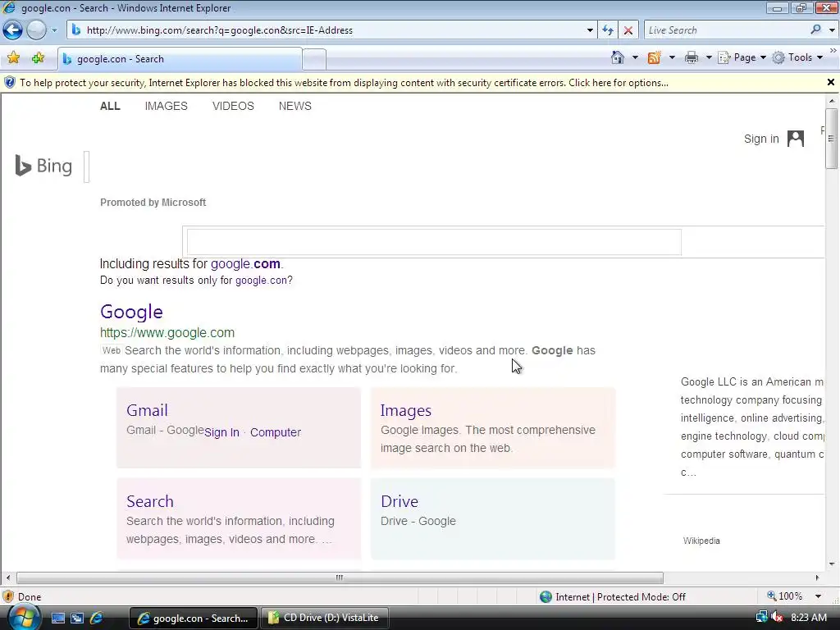Expand the Feeds dropdown arrow
This screenshot has height=630, width=840.
pyautogui.click(x=672, y=57)
